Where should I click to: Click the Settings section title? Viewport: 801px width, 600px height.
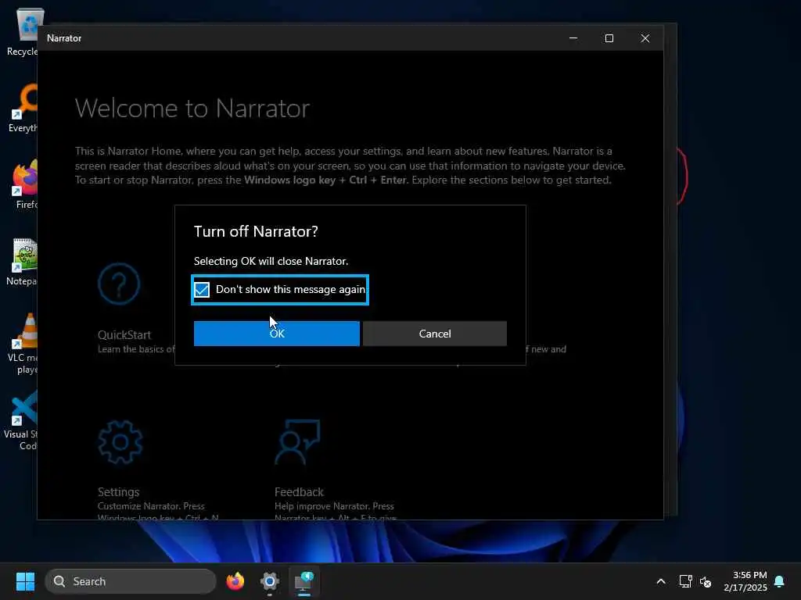coord(119,492)
